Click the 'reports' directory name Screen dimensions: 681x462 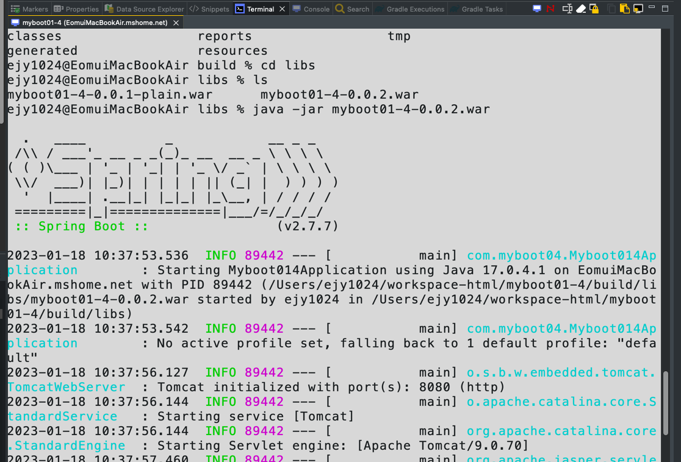click(x=225, y=37)
